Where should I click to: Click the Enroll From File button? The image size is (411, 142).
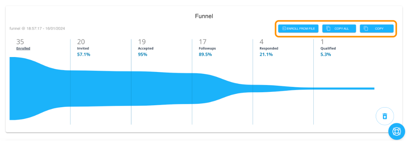(298, 29)
